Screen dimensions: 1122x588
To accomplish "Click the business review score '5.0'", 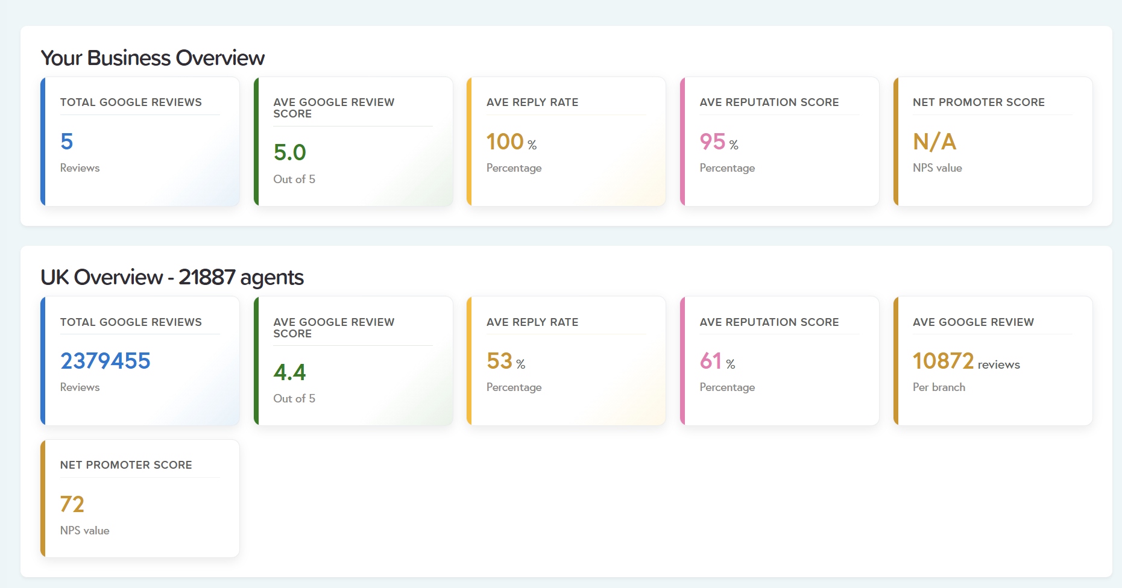I will (x=290, y=152).
